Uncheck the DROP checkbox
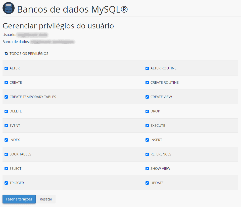Screen dimensions: 241x207 (x=147, y=111)
